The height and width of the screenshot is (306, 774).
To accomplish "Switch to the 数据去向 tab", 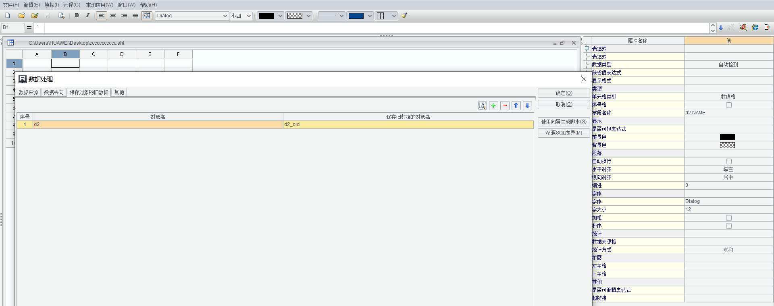I will coord(54,92).
